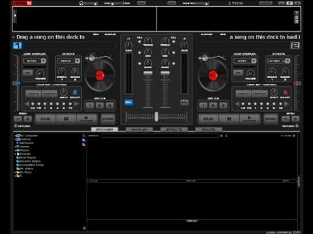Click right deck Loop In button
This screenshot has width=313, height=234.
243,94
